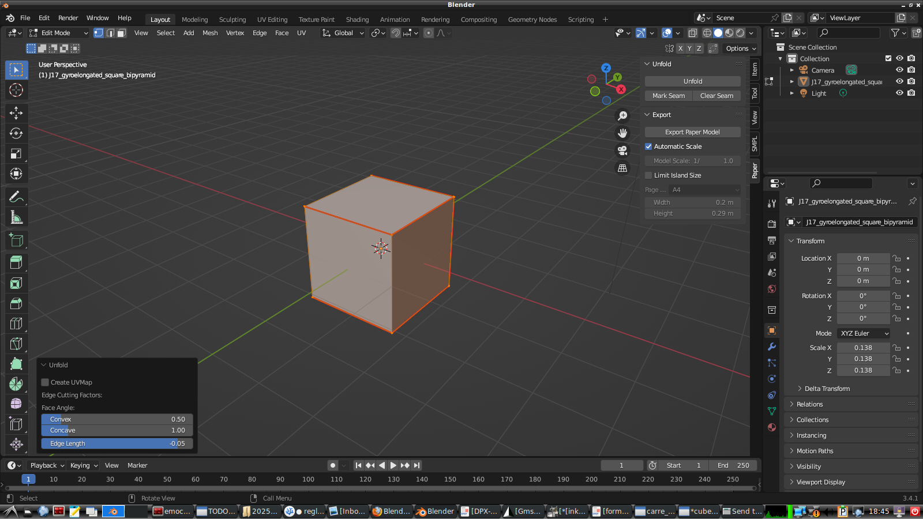Open the Render menu in the top bar
Viewport: 923px width, 519px height.
tap(68, 18)
